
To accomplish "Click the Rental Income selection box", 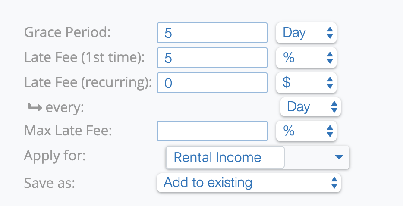I will [225, 157].
